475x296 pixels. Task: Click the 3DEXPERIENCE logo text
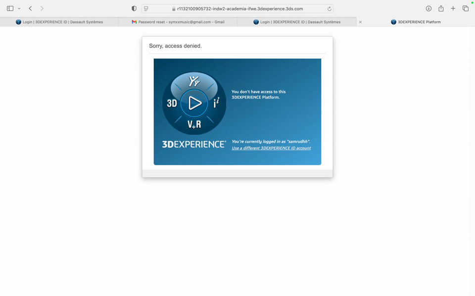pos(194,145)
